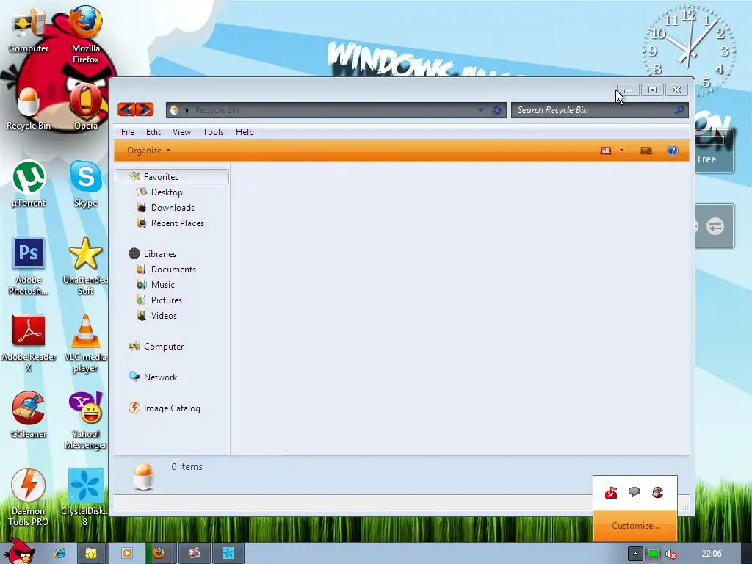Select Computer in the navigation pane
The image size is (752, 564).
pos(164,347)
